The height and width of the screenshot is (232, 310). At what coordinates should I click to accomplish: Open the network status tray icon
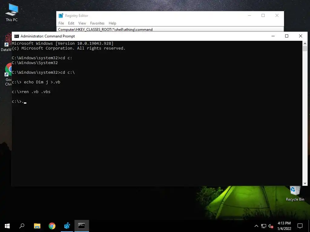coord(264,226)
